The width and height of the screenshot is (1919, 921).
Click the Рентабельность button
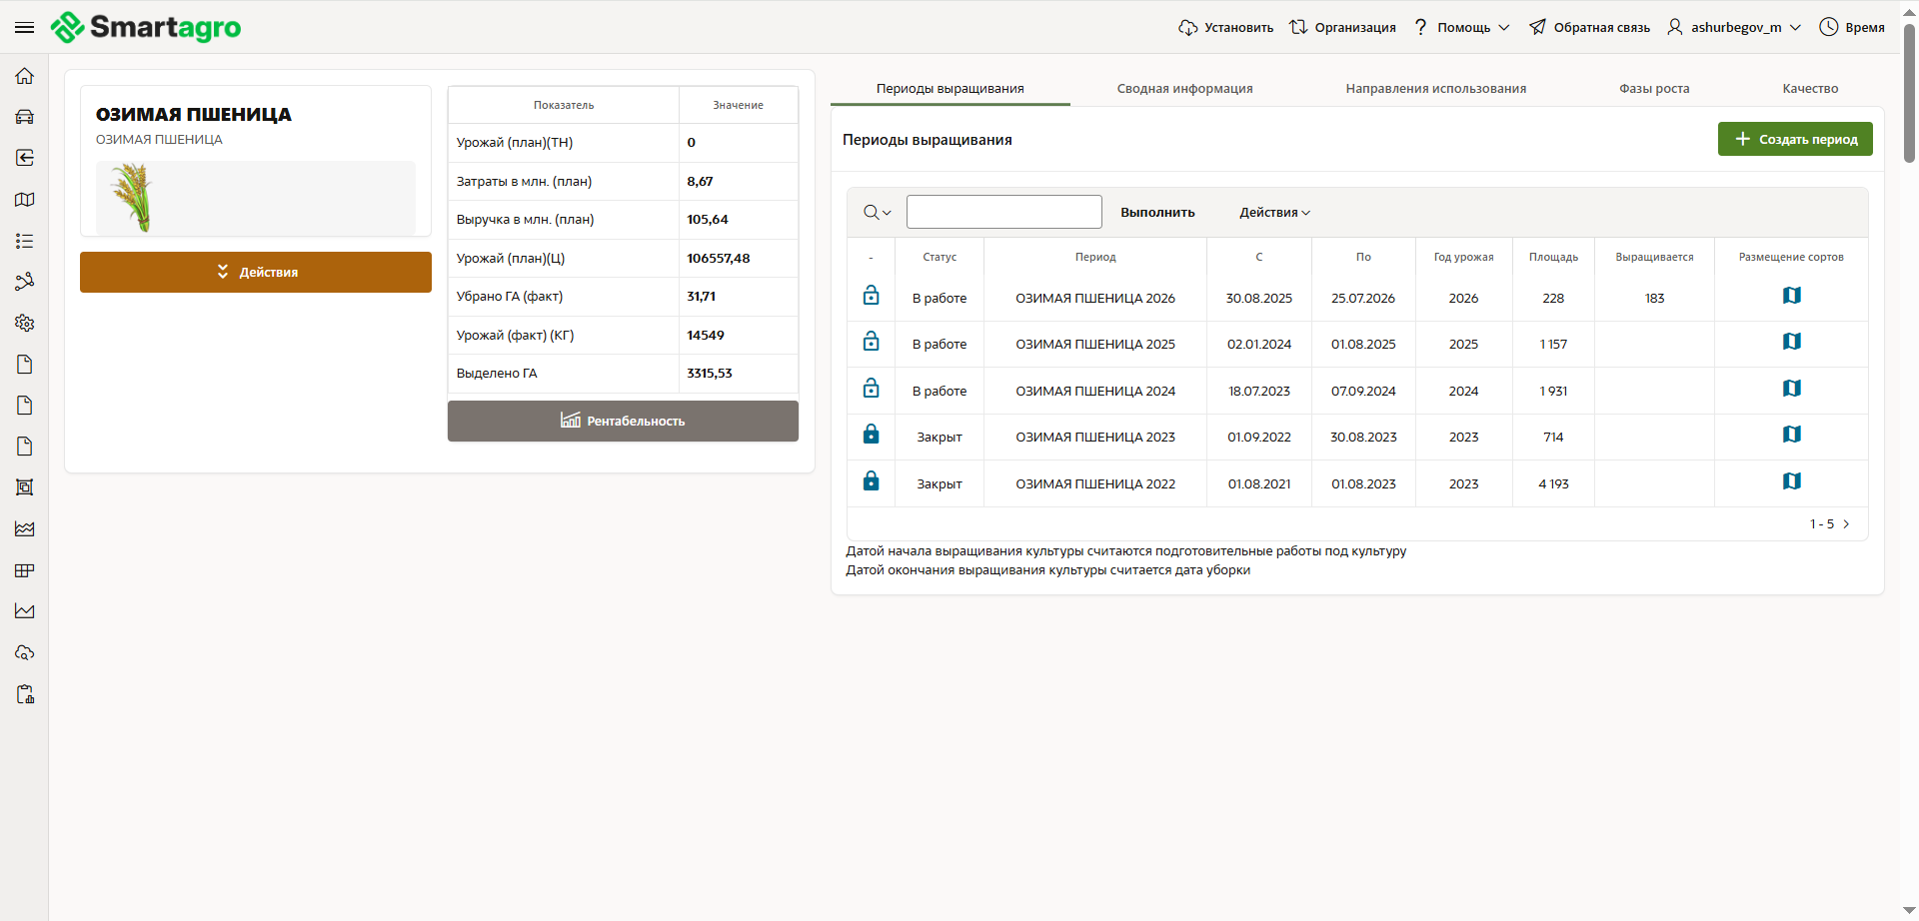click(x=623, y=421)
